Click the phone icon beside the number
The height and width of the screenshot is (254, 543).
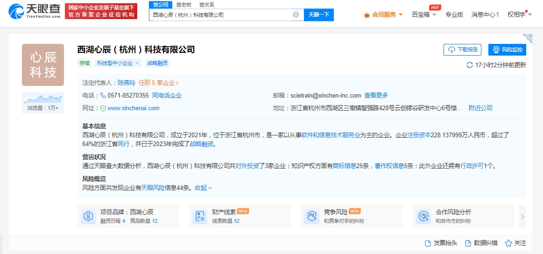(103, 95)
